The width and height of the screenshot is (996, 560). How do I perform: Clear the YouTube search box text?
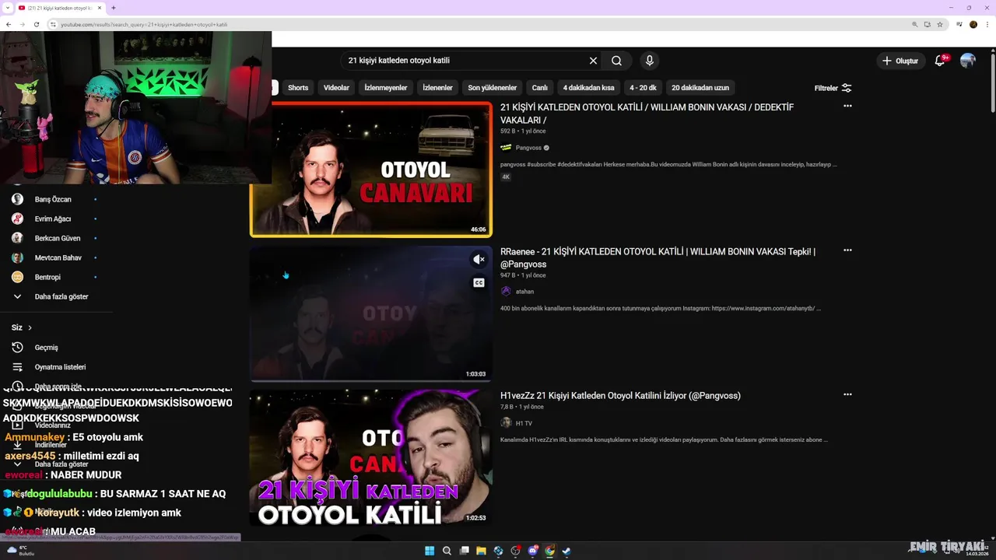point(593,61)
